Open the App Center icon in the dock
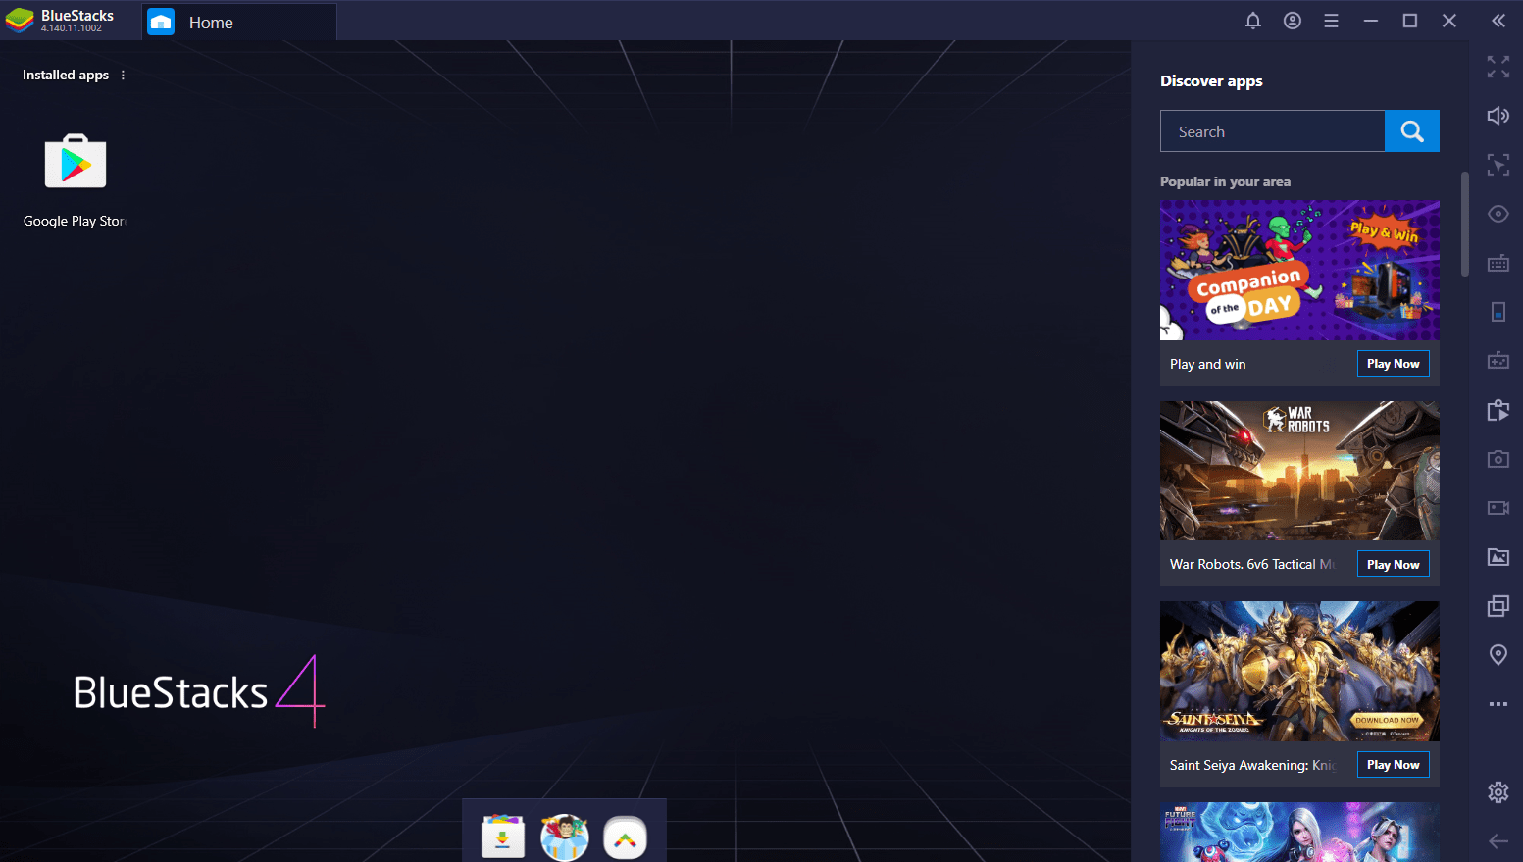Screen dimensions: 1523x862 [503, 837]
